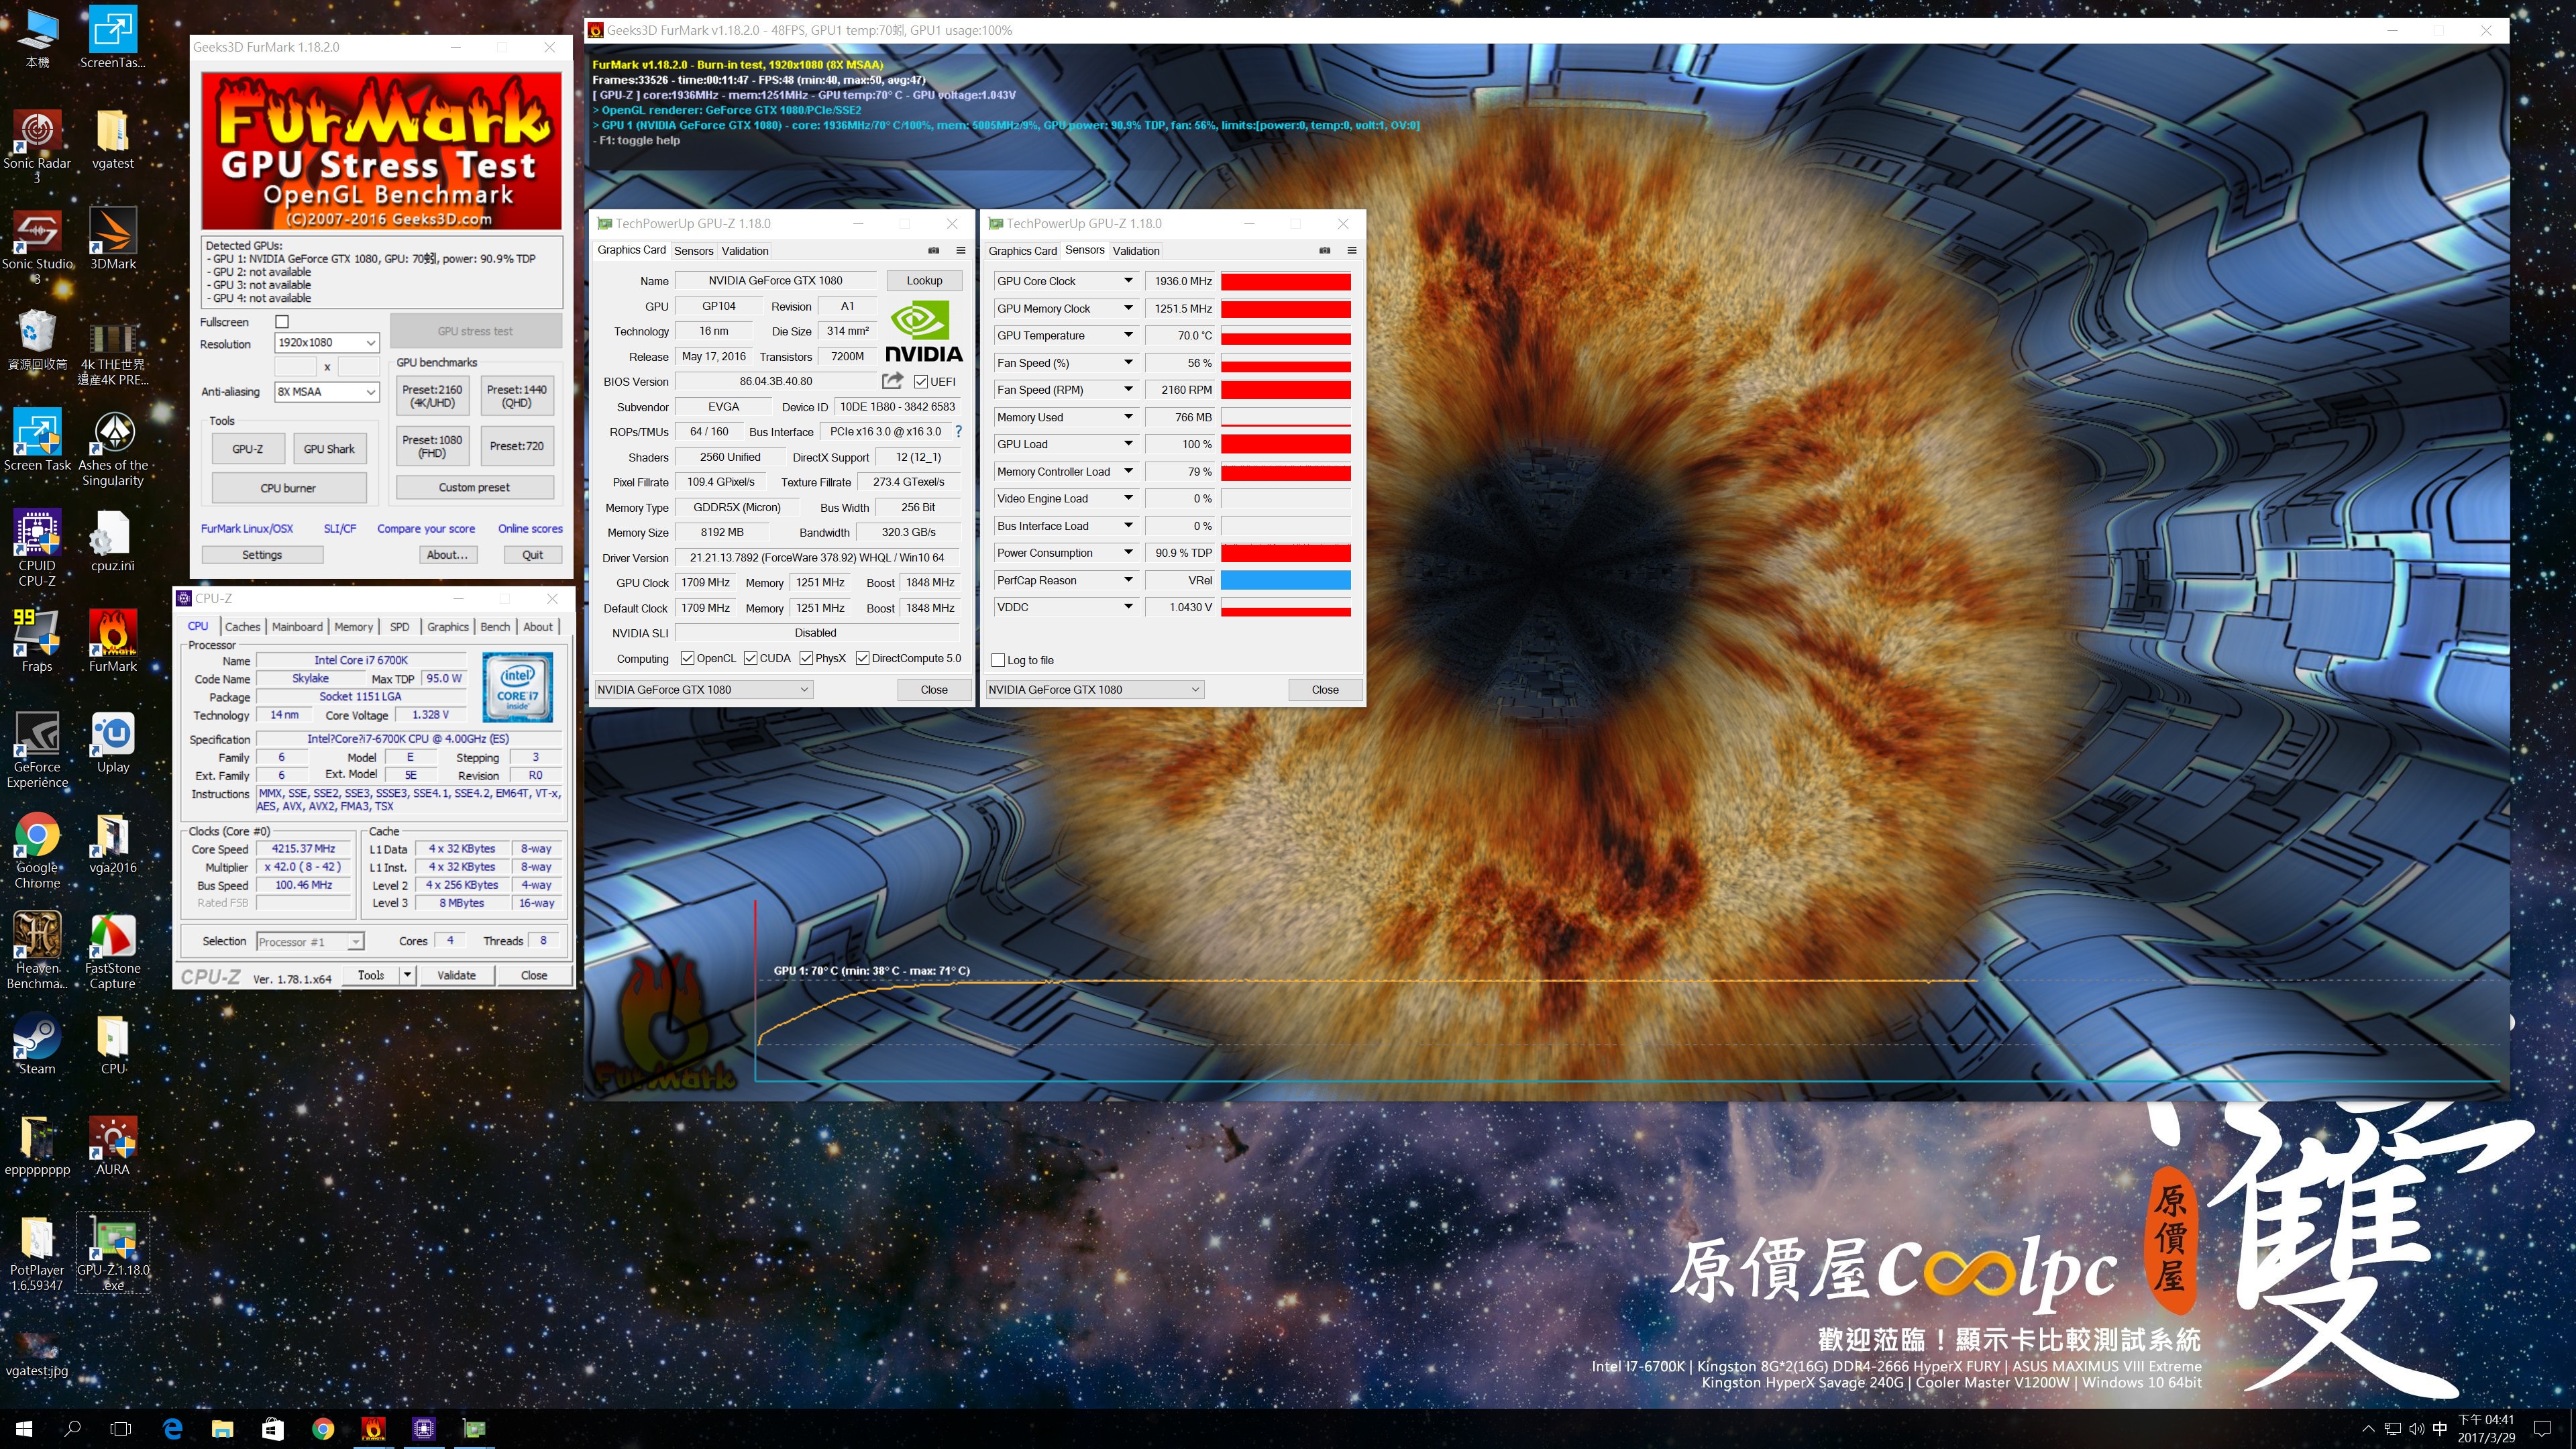The height and width of the screenshot is (1449, 2576).
Task: Toggle the DirectCompute 5.0 checkbox
Action: tap(862, 658)
